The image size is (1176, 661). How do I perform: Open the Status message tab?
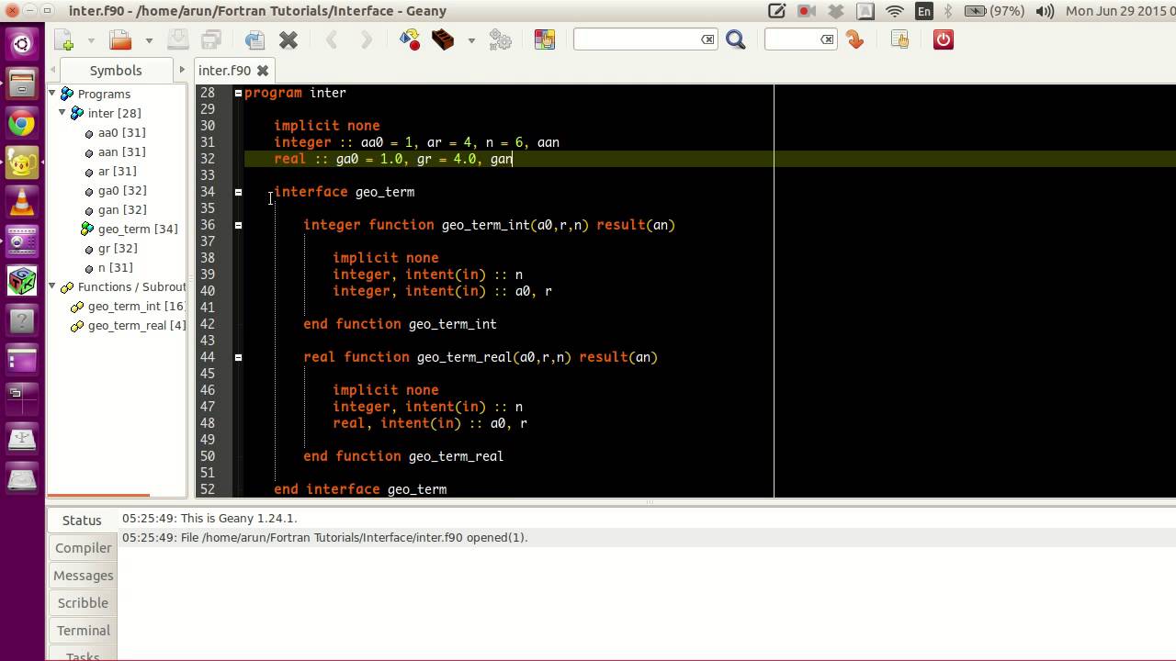click(x=82, y=520)
